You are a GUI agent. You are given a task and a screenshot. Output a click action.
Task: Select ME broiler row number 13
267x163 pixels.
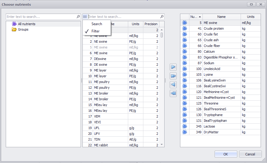click(121, 93)
